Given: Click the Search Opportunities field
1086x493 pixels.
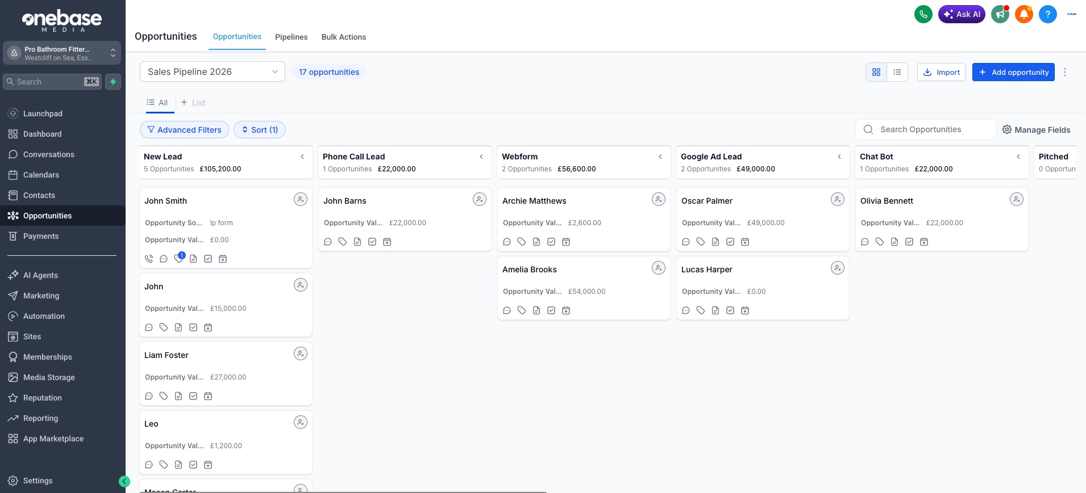Looking at the screenshot, I should coord(932,129).
